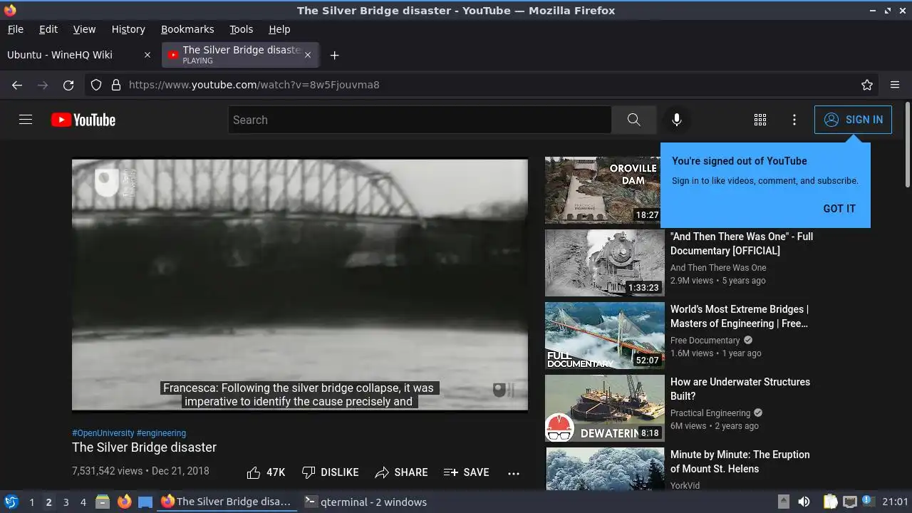The width and height of the screenshot is (912, 513).
Task: Dislike the Silver Bridge video
Action: click(330, 472)
